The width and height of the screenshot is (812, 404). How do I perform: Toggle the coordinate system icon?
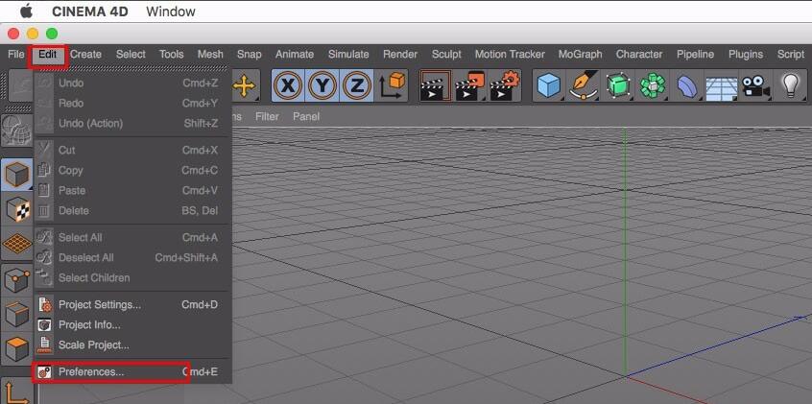click(392, 85)
